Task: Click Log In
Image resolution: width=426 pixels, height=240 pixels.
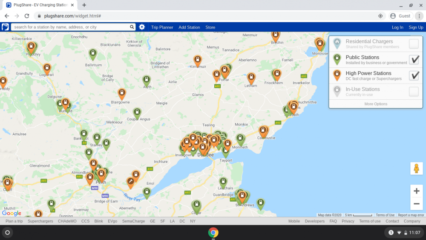Action: (397, 27)
